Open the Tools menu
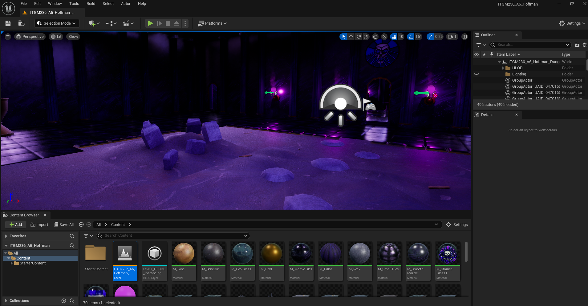Screen dimensions: 588x306 (x=74, y=4)
